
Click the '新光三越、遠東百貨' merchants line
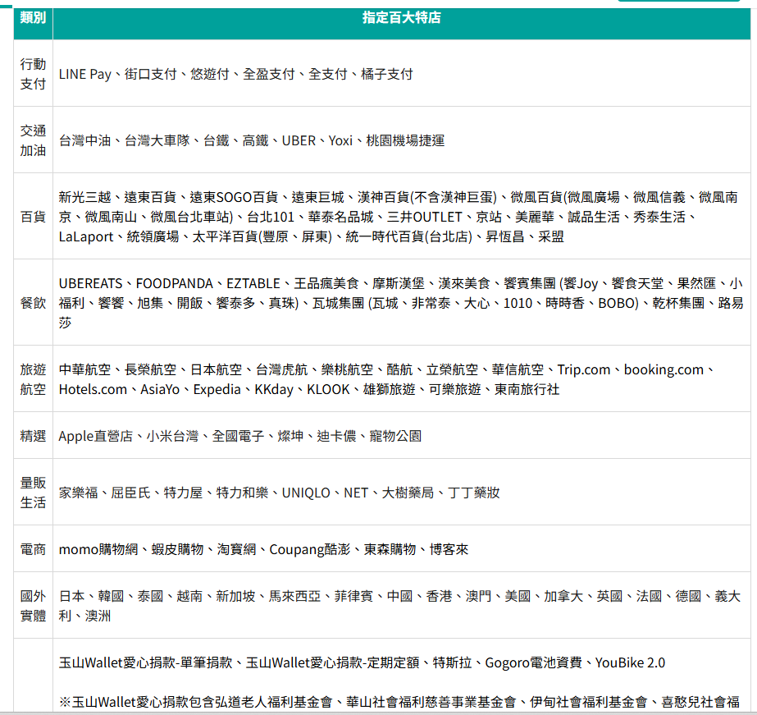coord(399,197)
